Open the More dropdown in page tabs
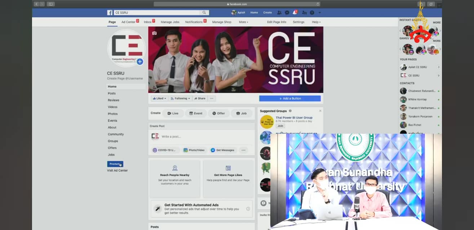This screenshot has width=474, height=230. (243, 22)
